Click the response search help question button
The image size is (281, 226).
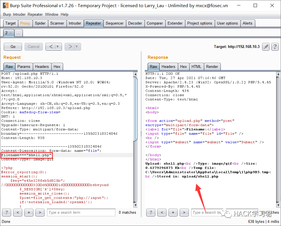click(151, 212)
